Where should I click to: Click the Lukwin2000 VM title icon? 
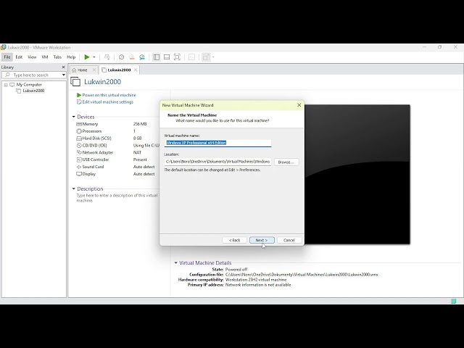pyautogui.click(x=75, y=82)
